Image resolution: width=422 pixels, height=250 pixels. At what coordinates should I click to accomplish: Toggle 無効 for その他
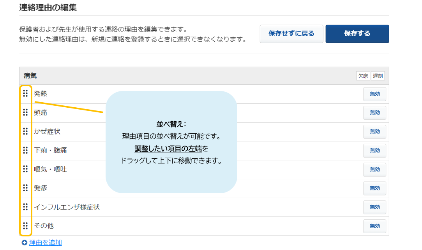pos(374,226)
